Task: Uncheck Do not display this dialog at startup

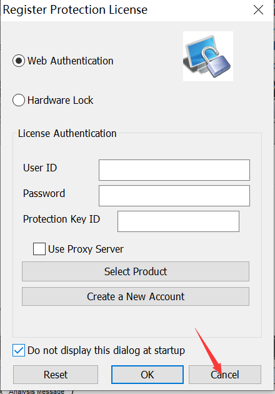Action: pyautogui.click(x=19, y=350)
